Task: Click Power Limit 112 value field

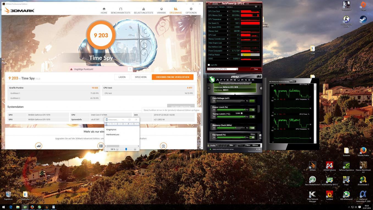Action: tap(252, 110)
